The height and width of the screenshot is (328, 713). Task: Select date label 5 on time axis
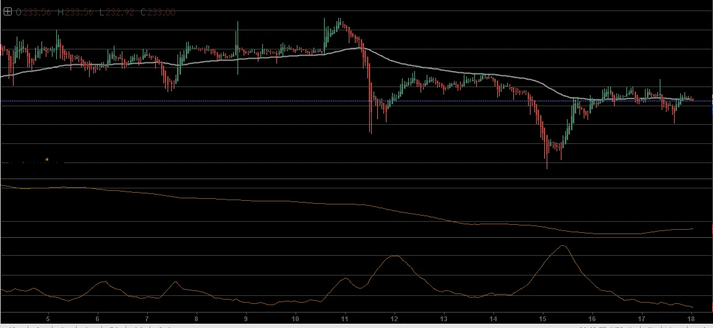coord(48,319)
